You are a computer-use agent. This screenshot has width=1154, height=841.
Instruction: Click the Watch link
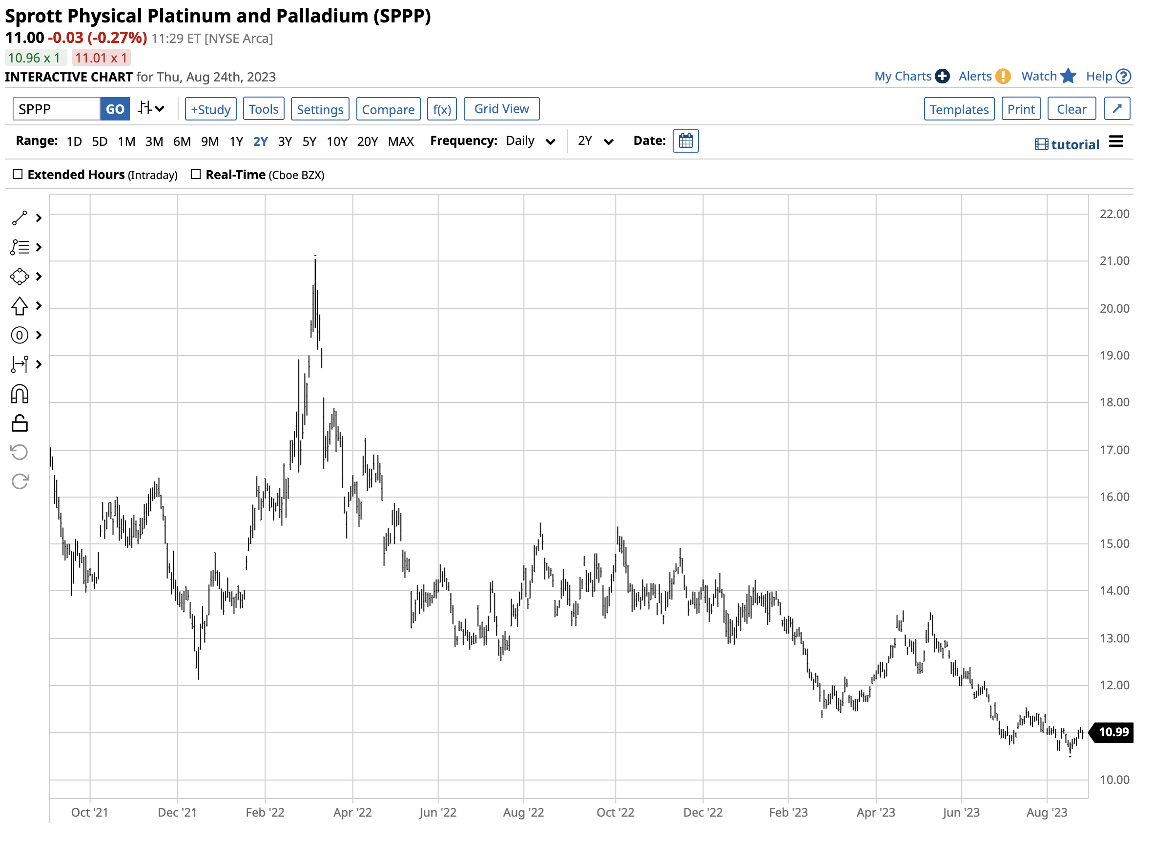point(1040,77)
